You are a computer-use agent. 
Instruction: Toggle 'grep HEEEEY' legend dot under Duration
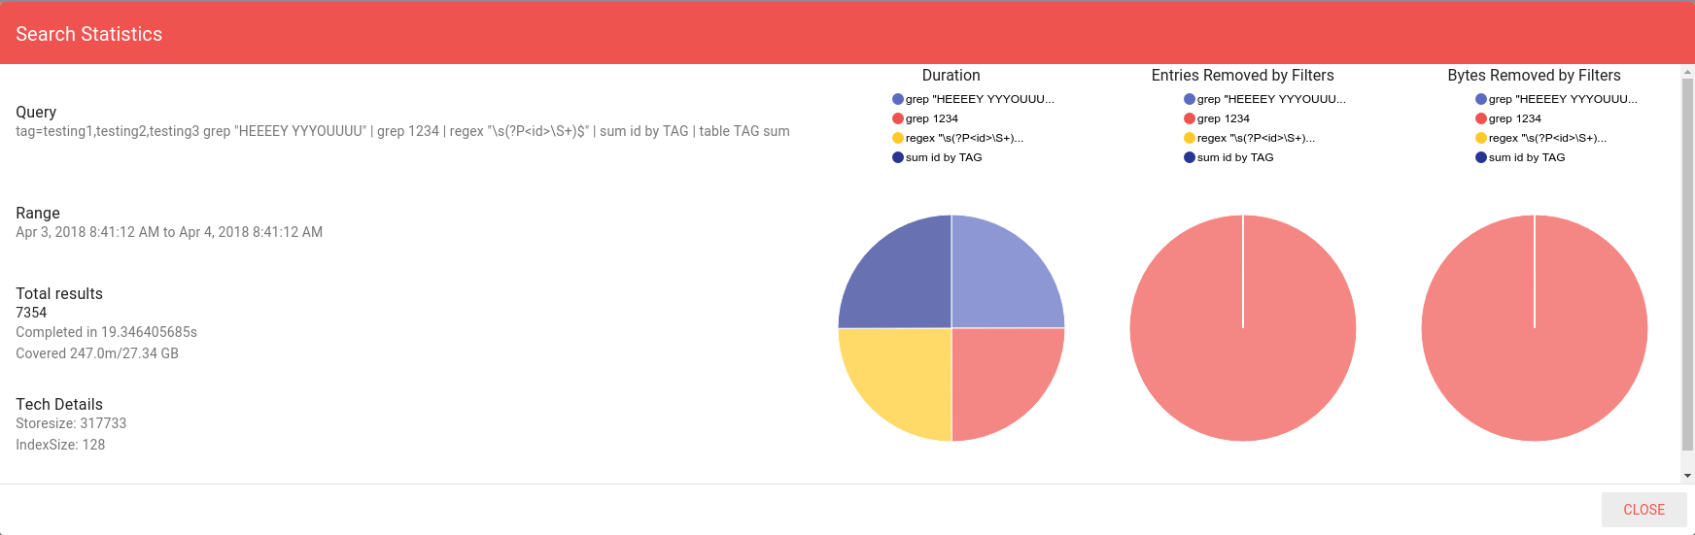(x=898, y=99)
